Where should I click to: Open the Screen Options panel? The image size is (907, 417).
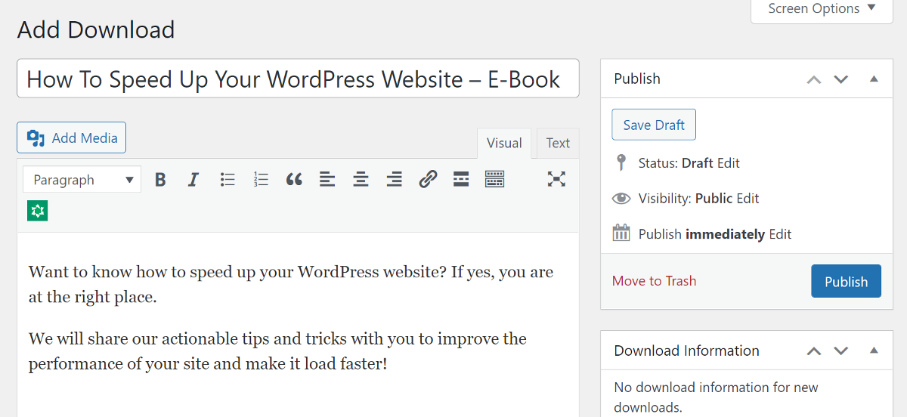click(x=822, y=11)
